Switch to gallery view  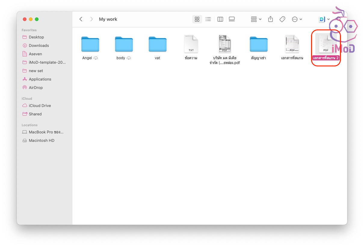pyautogui.click(x=232, y=19)
